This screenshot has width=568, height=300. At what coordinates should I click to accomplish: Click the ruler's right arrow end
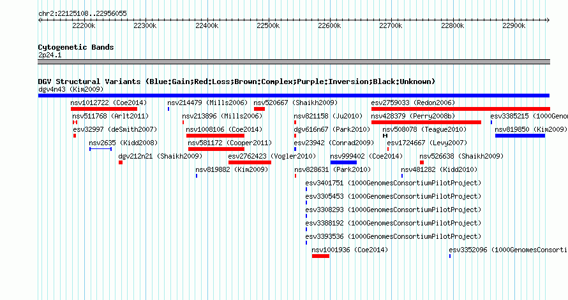point(548,20)
